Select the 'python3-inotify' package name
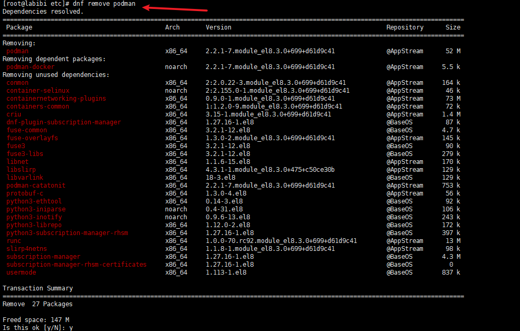The height and width of the screenshot is (331, 520). [34, 217]
